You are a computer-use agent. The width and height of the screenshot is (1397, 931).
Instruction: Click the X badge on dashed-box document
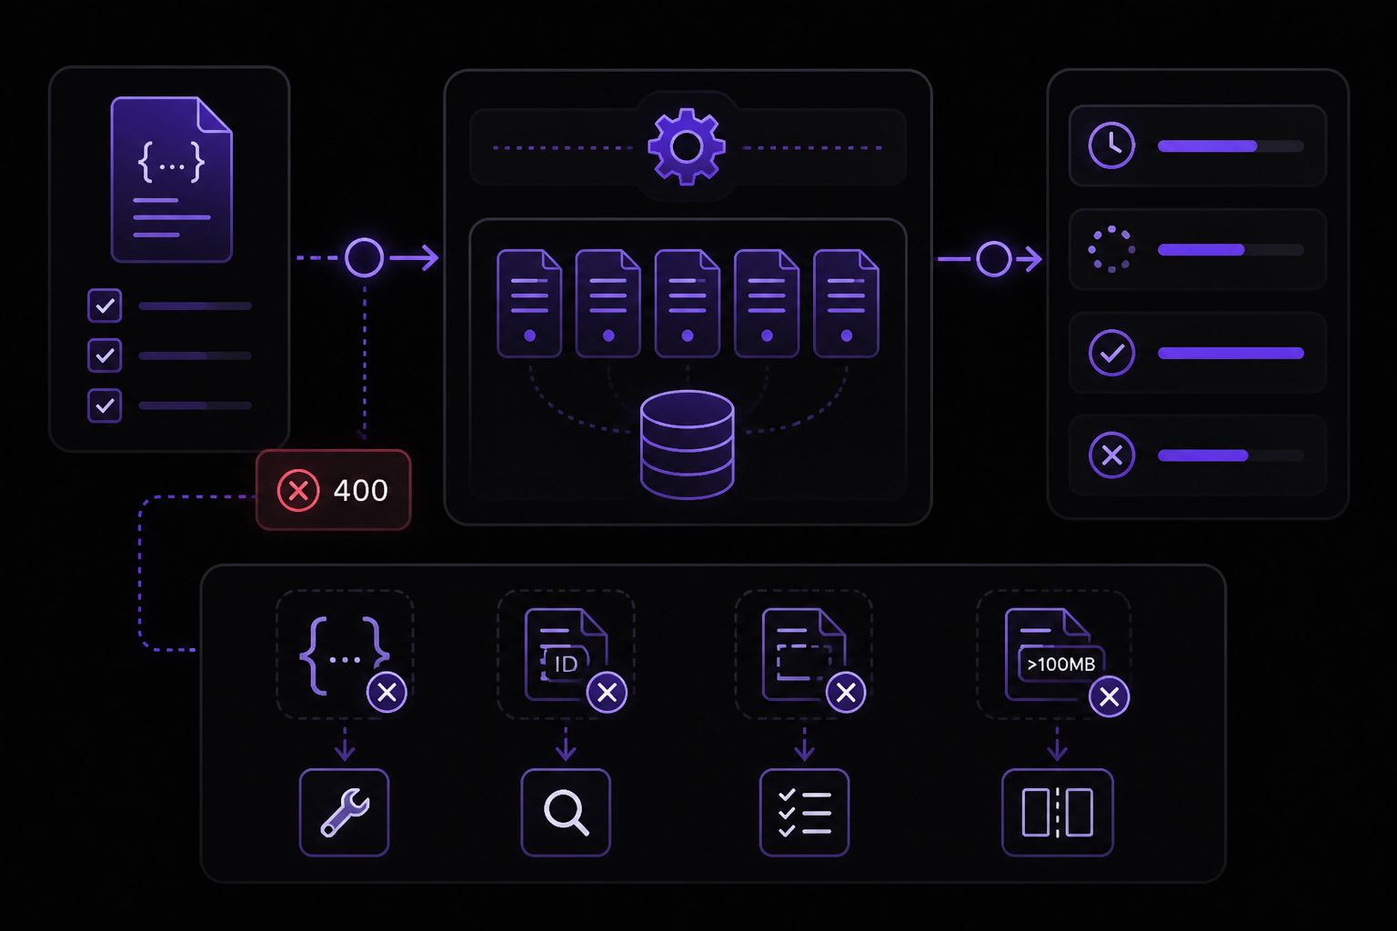click(846, 693)
